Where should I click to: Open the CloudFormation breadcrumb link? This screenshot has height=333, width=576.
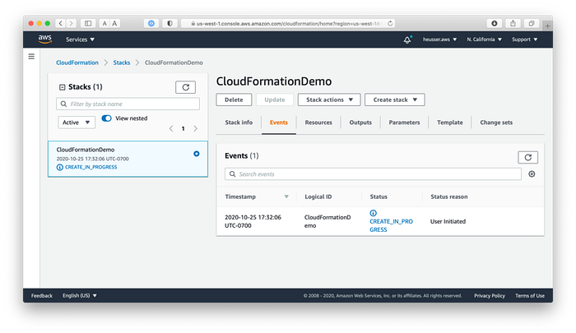(x=77, y=62)
